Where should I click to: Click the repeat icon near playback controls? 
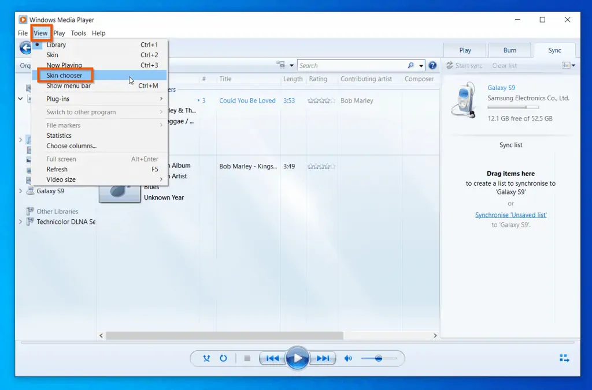tap(224, 358)
